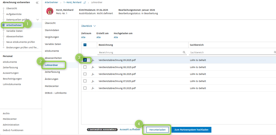Click the Herunterladen button

coord(157,130)
